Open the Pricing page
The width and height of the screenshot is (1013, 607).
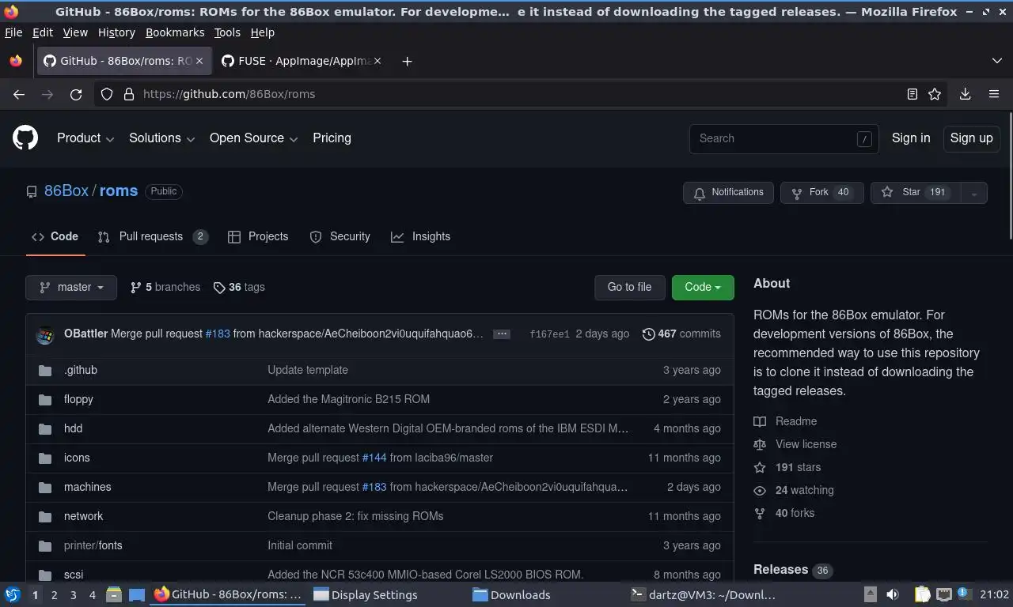(332, 138)
